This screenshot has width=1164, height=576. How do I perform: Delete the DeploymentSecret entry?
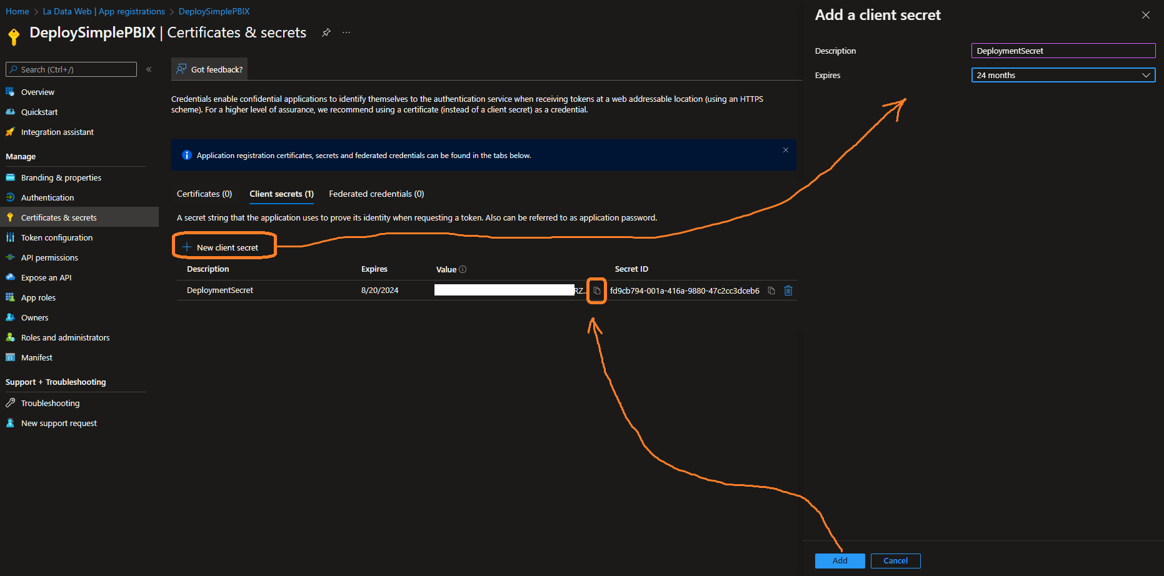[x=788, y=290]
